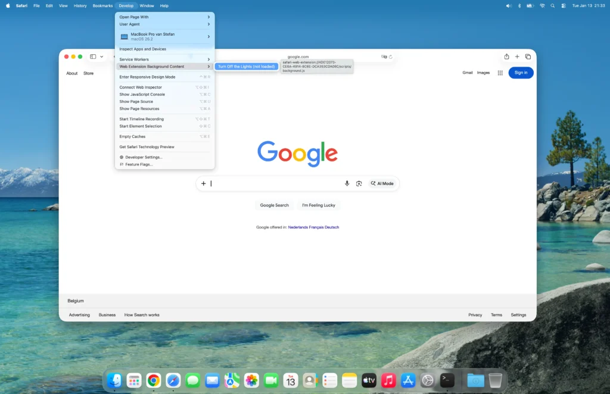Open the Window menu in the menu bar
This screenshot has width=610, height=394.
point(147,5)
